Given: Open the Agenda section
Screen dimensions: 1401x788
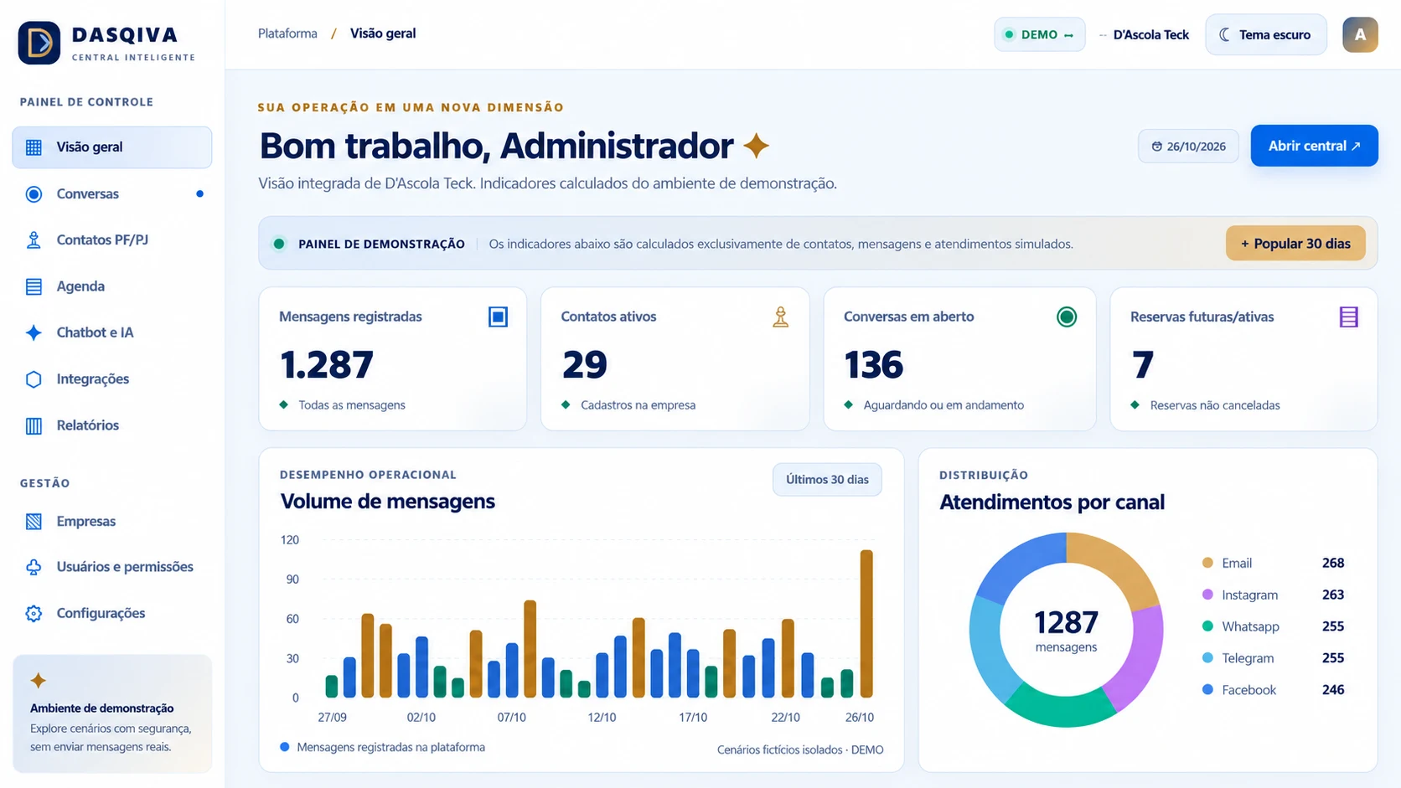Looking at the screenshot, I should click(x=111, y=286).
